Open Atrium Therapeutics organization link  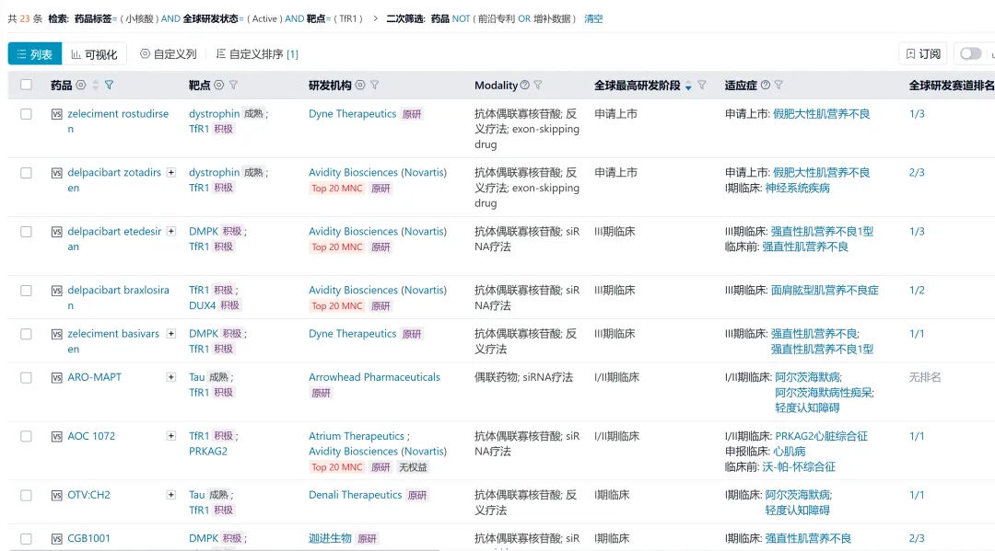coord(356,436)
